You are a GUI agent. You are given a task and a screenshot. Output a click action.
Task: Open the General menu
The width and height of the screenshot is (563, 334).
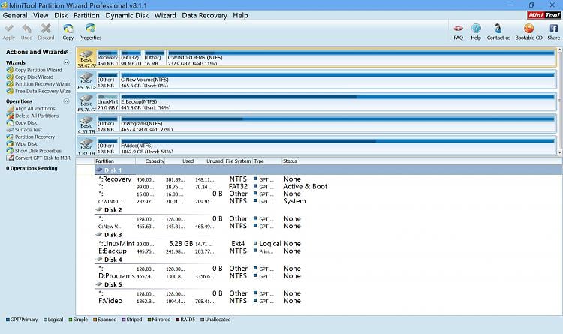(x=15, y=16)
